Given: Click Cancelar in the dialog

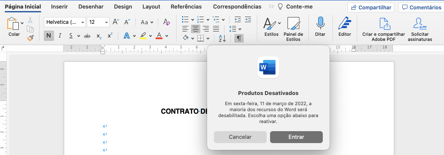Looking at the screenshot, I should (x=240, y=137).
